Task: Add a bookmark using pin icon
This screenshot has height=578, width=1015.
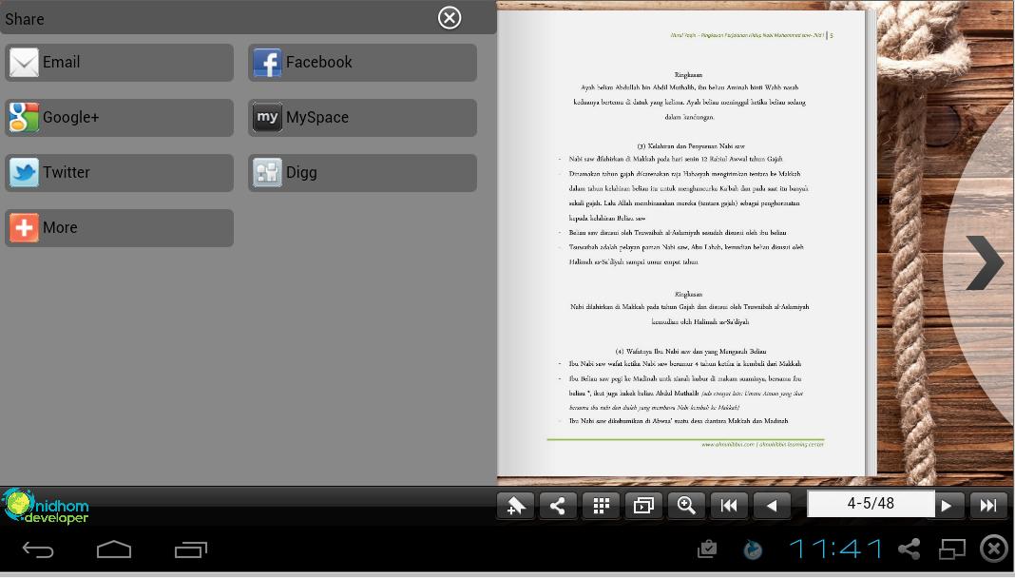Action: tap(515, 506)
